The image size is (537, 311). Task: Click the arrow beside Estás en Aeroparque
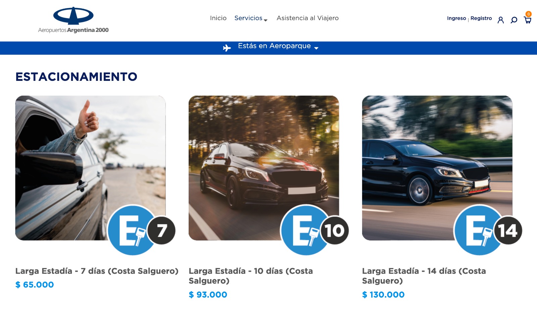[316, 48]
